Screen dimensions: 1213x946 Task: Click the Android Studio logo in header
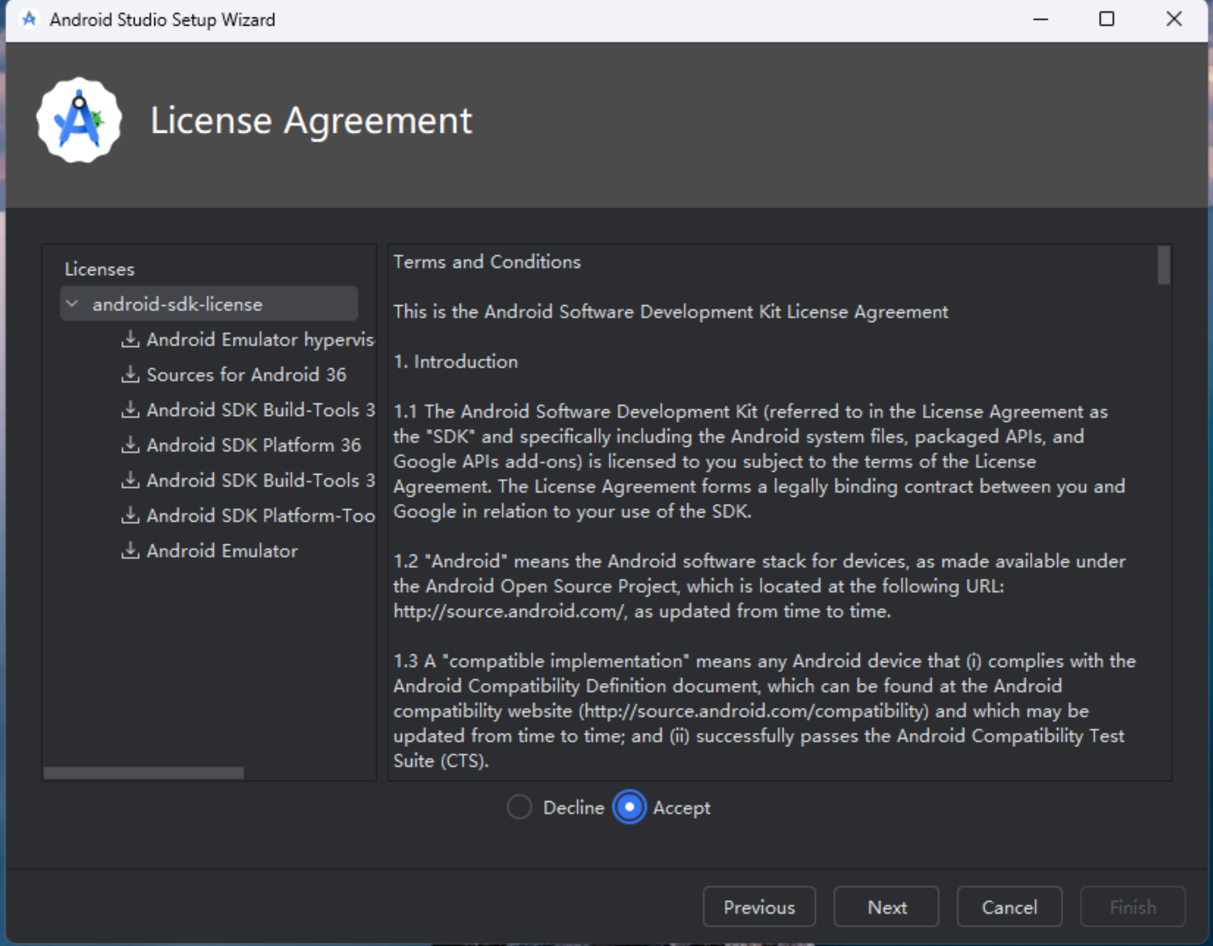pos(79,120)
